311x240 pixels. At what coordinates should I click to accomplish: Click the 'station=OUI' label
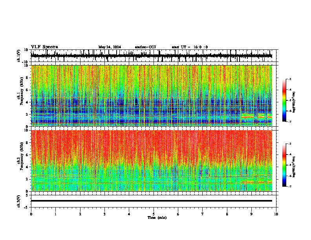pos(145,47)
